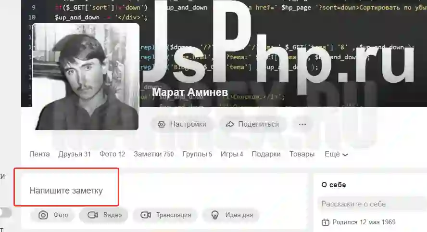This screenshot has height=232, width=427.
Task: Open the Друзья 31 tab
Action: click(x=75, y=154)
